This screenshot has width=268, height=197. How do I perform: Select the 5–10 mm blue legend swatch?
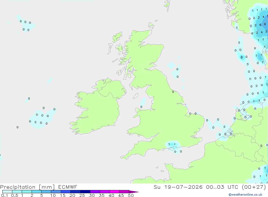tap(46, 192)
